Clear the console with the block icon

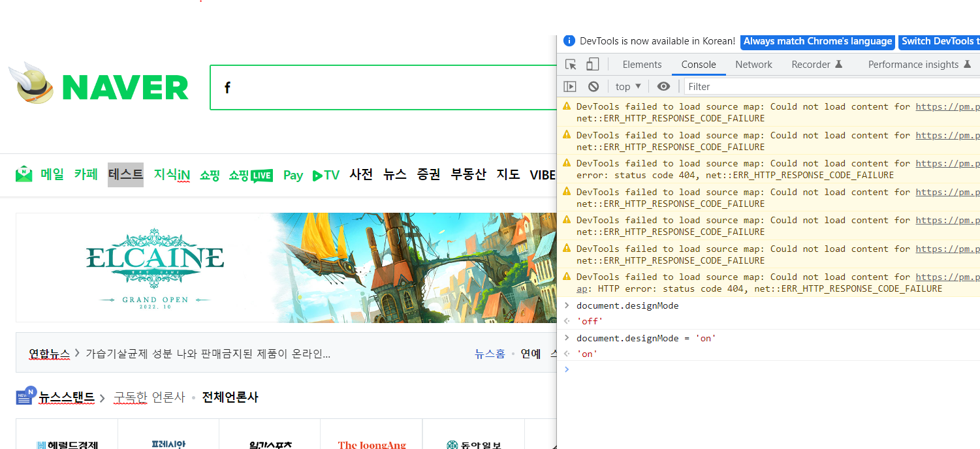tap(593, 86)
